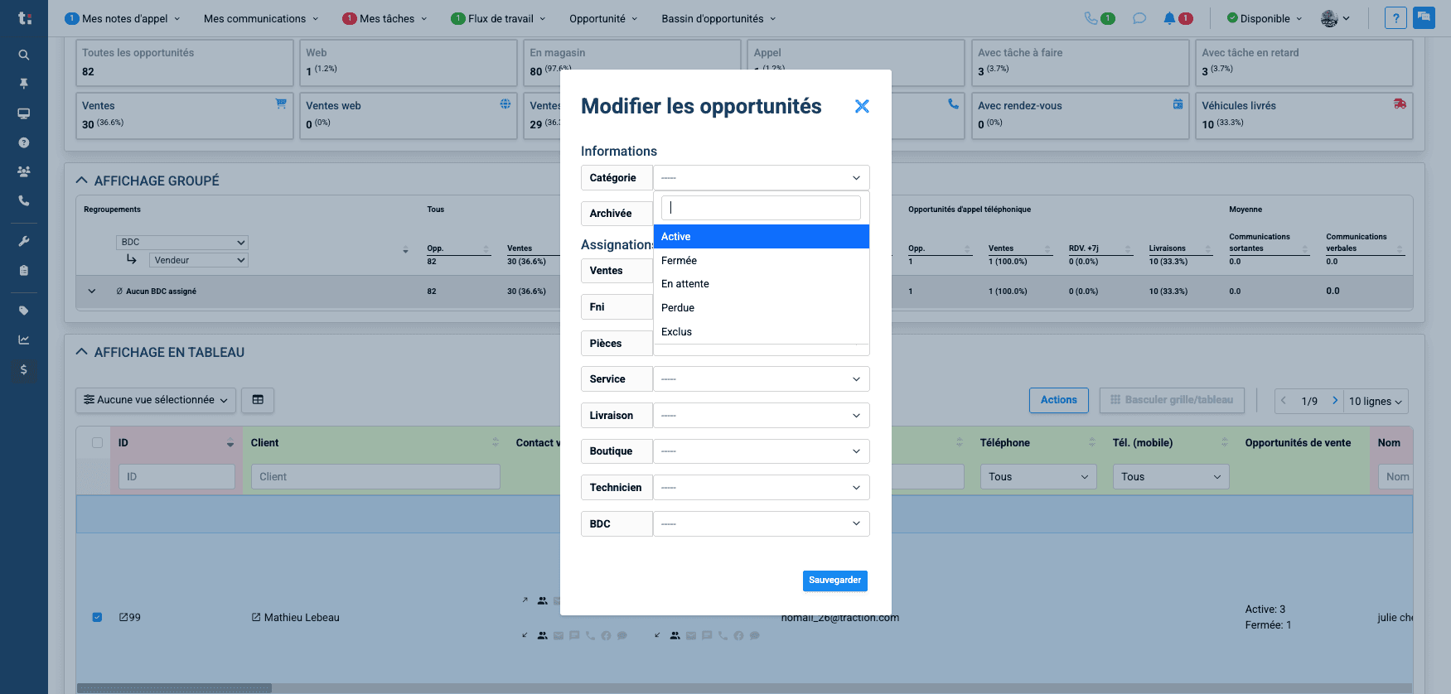1451x694 pixels.
Task: Open the chart icon in the left sidebar
Action: [x=24, y=340]
